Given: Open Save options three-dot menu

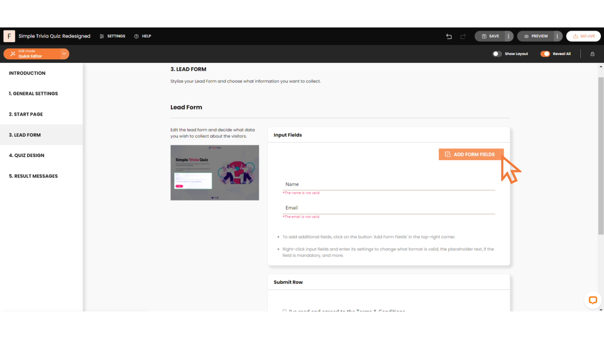Looking at the screenshot, I should (x=508, y=36).
